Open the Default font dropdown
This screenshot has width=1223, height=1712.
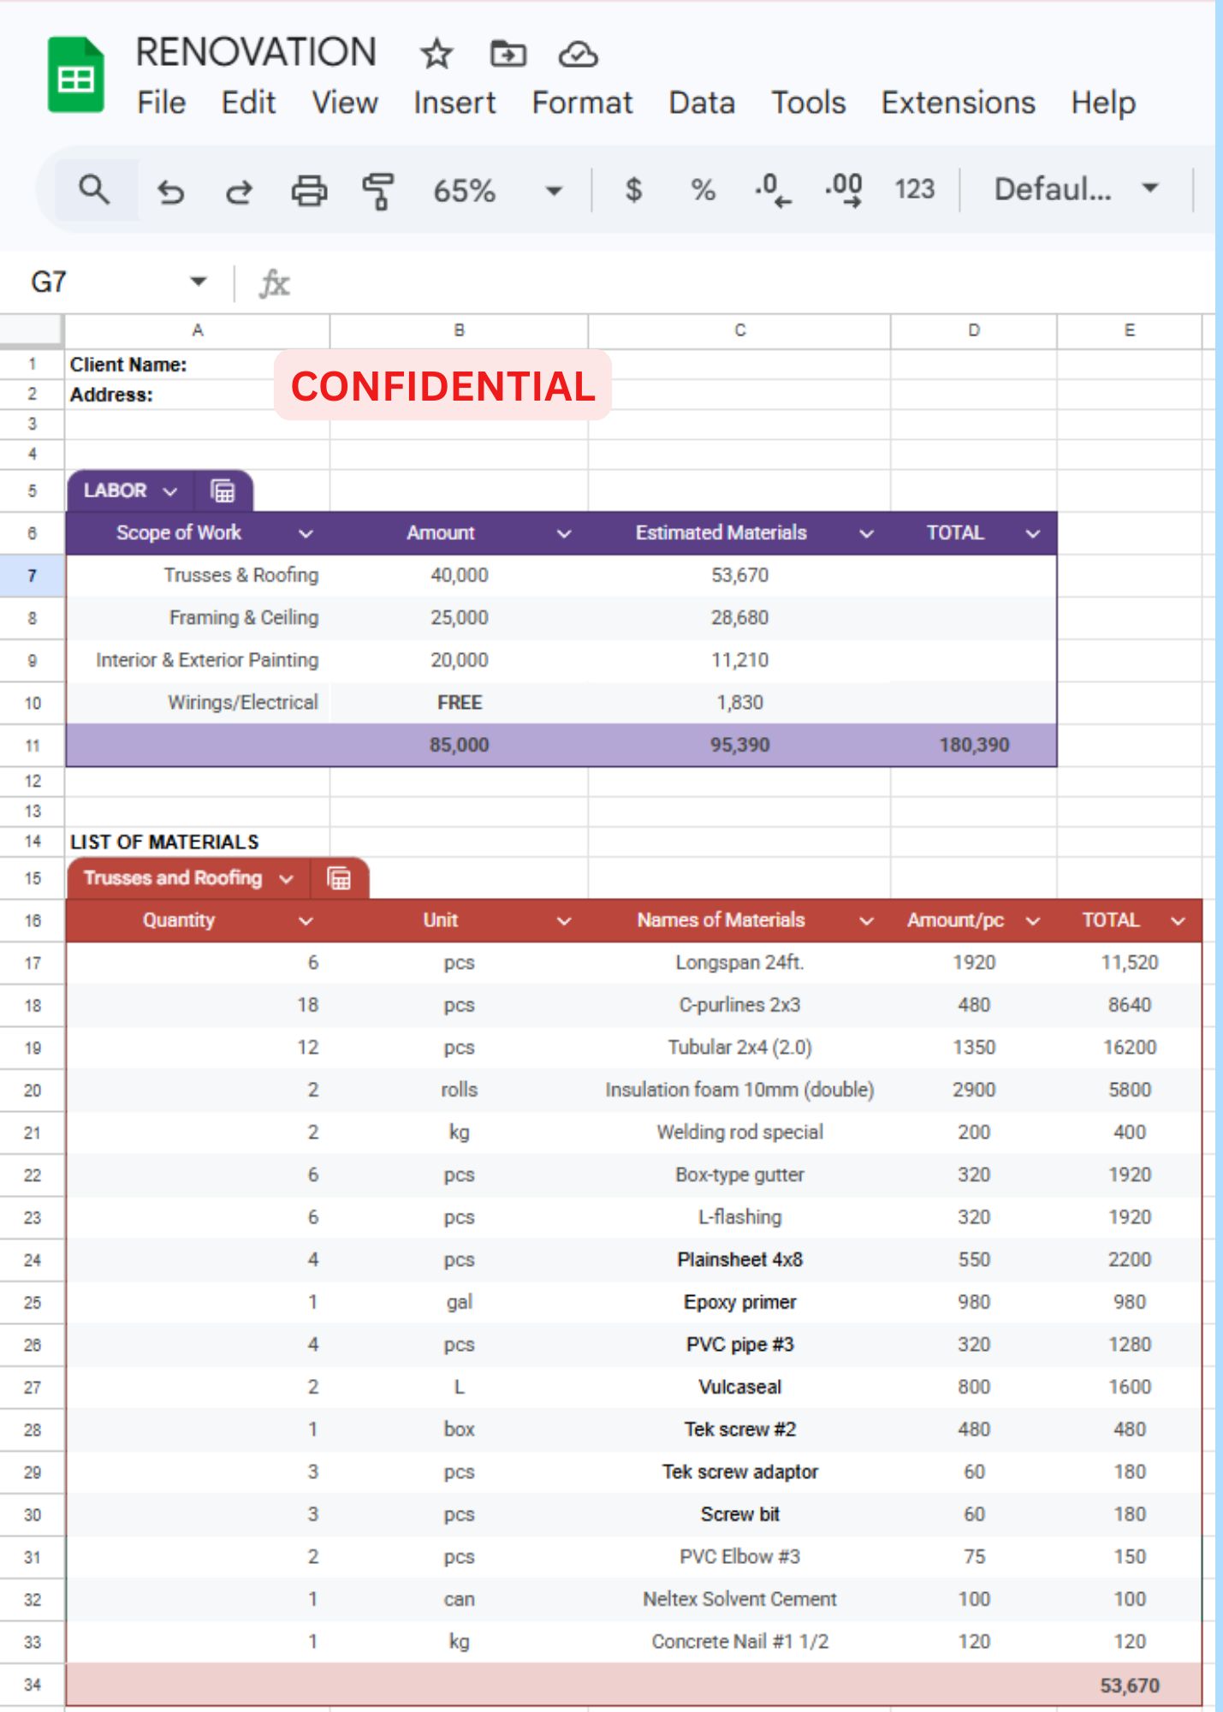1150,188
